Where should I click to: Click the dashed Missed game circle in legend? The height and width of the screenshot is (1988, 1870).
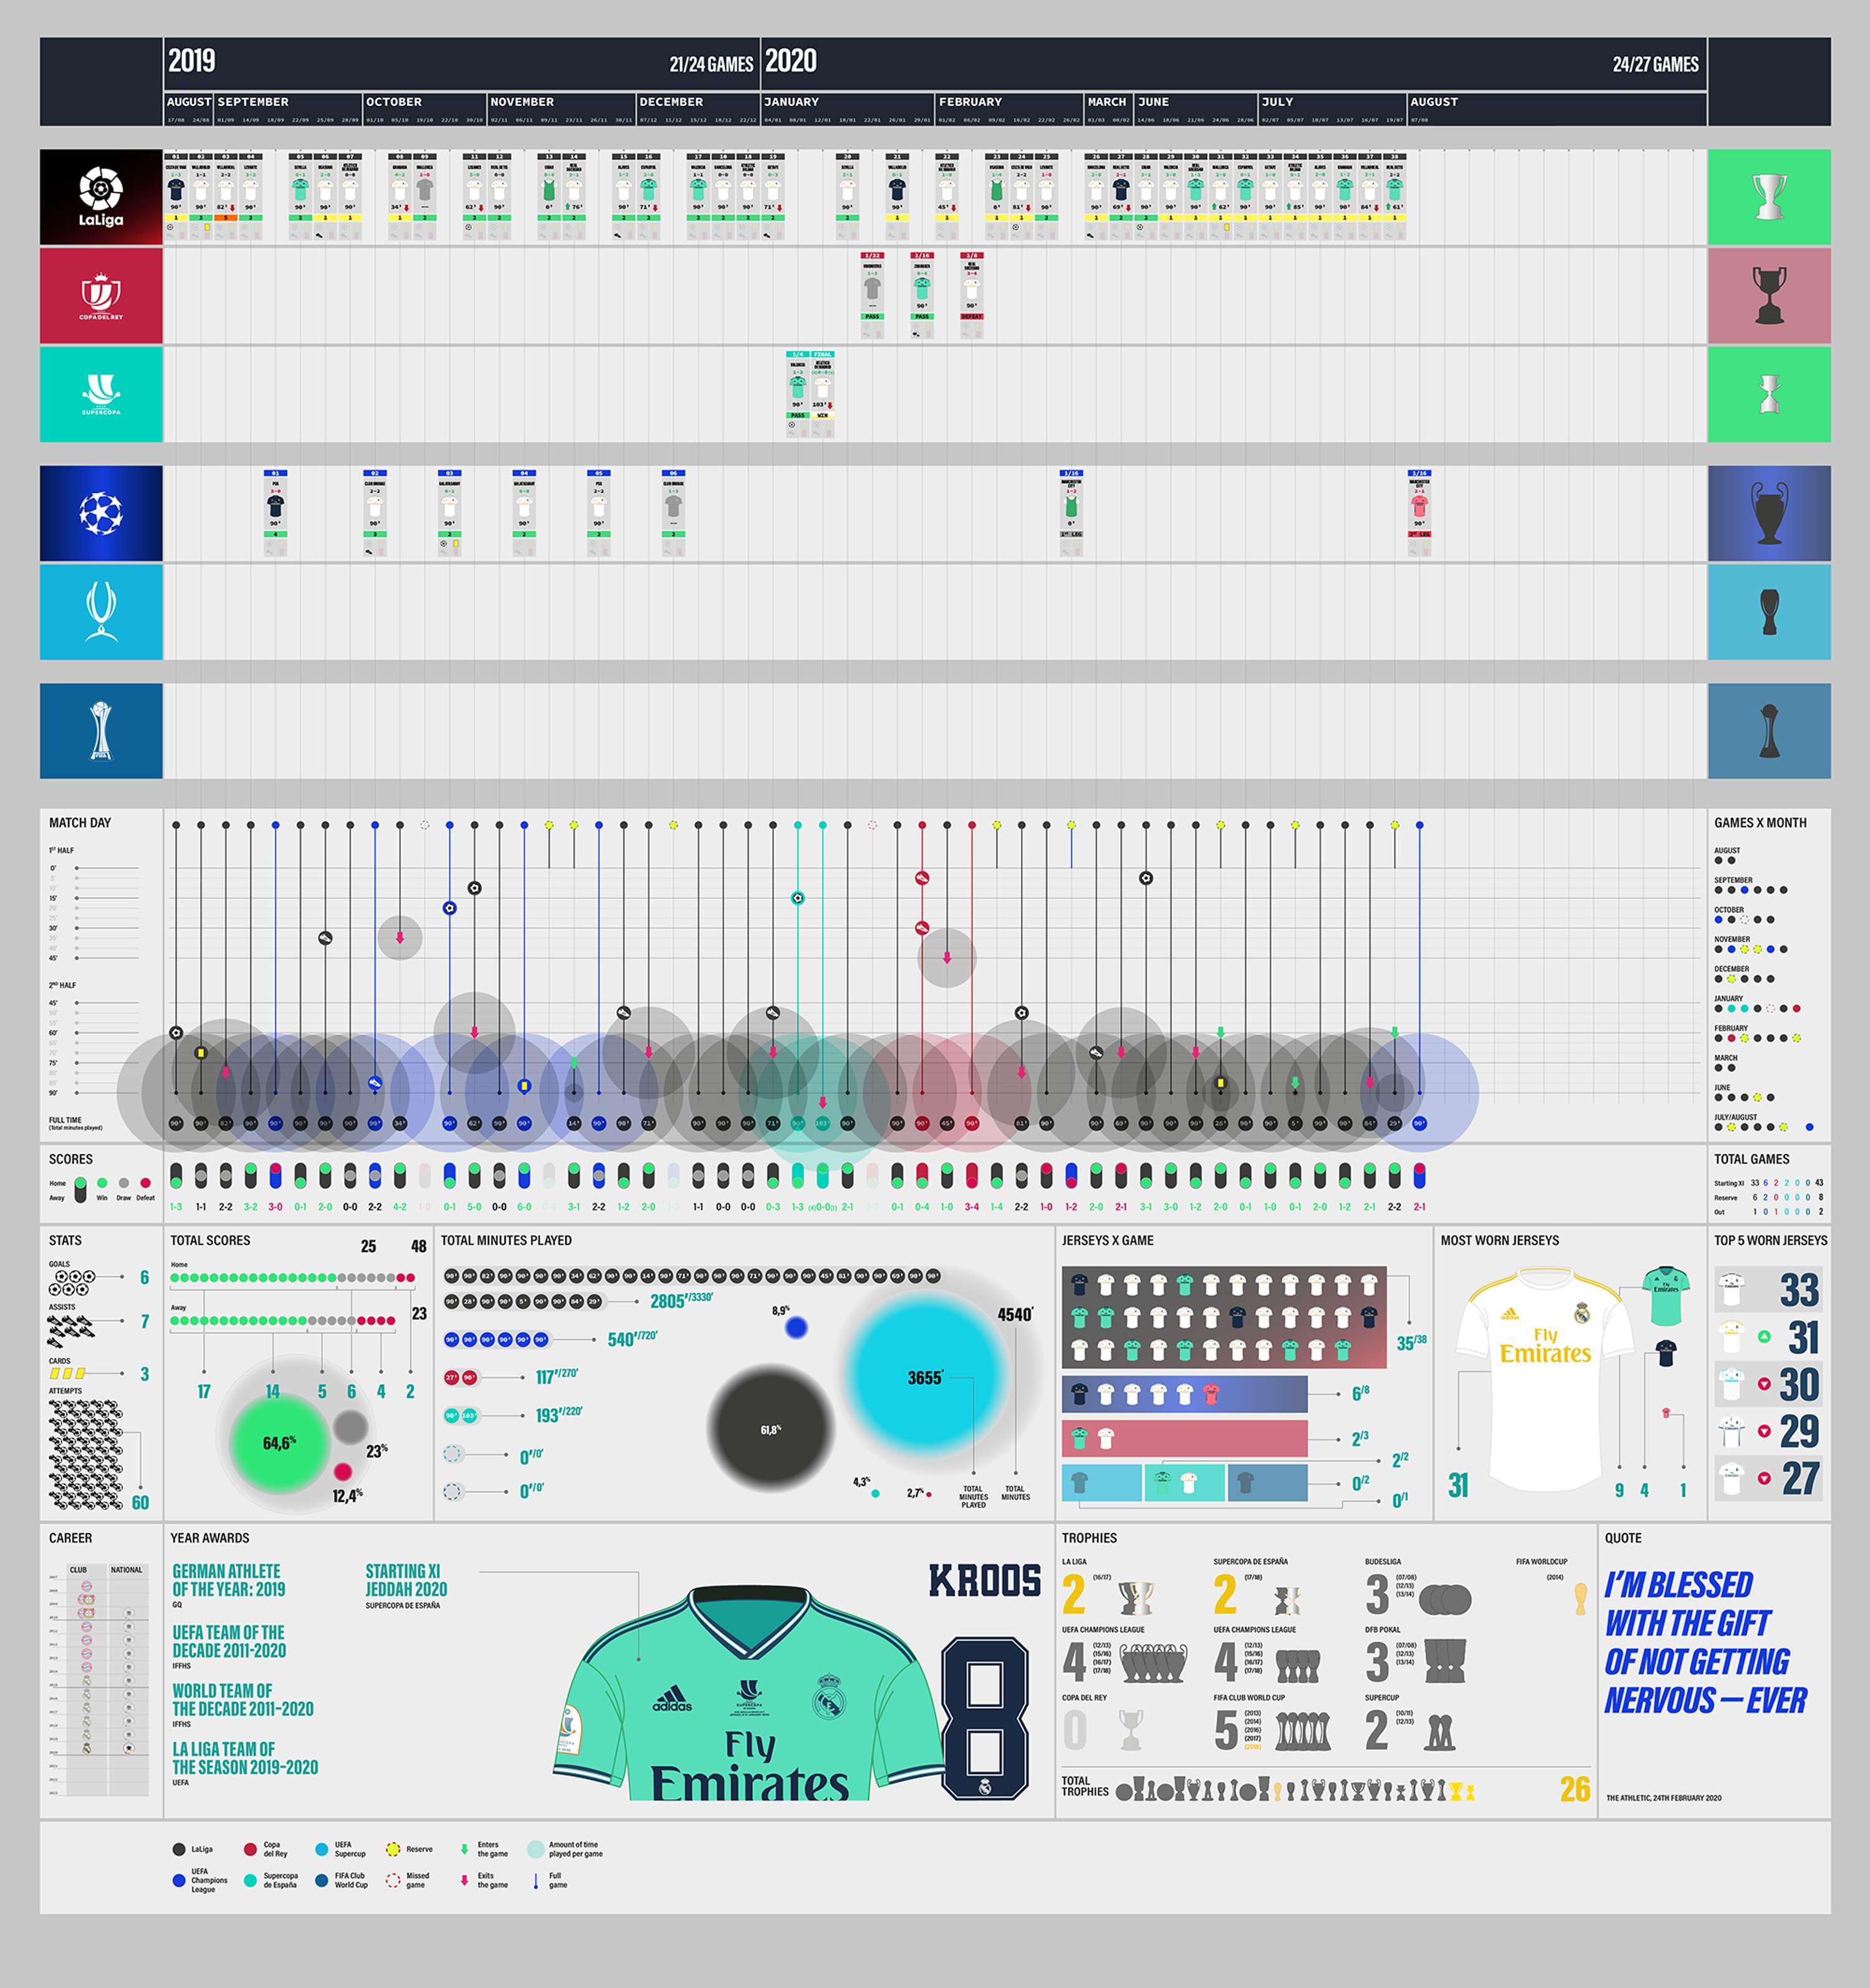coord(393,1880)
